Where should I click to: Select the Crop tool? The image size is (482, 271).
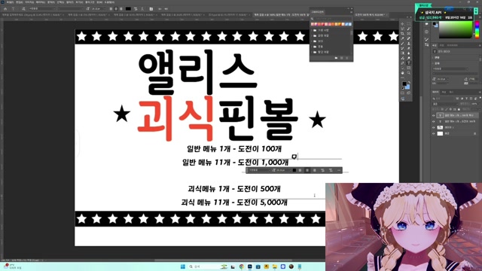click(x=402, y=33)
